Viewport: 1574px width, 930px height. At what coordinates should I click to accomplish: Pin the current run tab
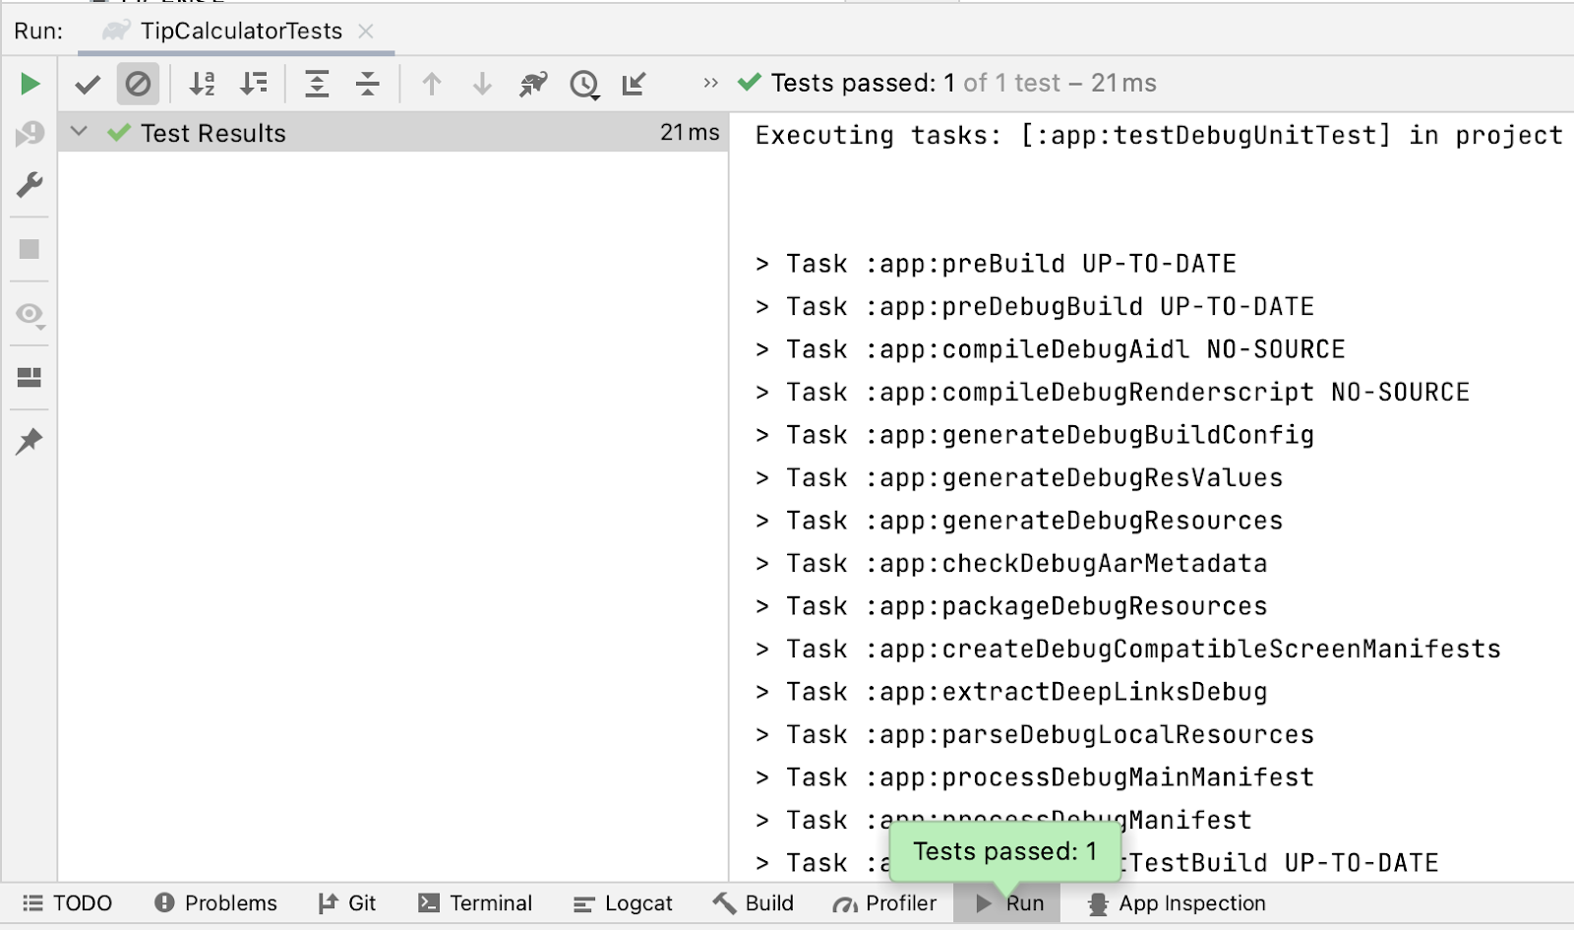coord(30,441)
